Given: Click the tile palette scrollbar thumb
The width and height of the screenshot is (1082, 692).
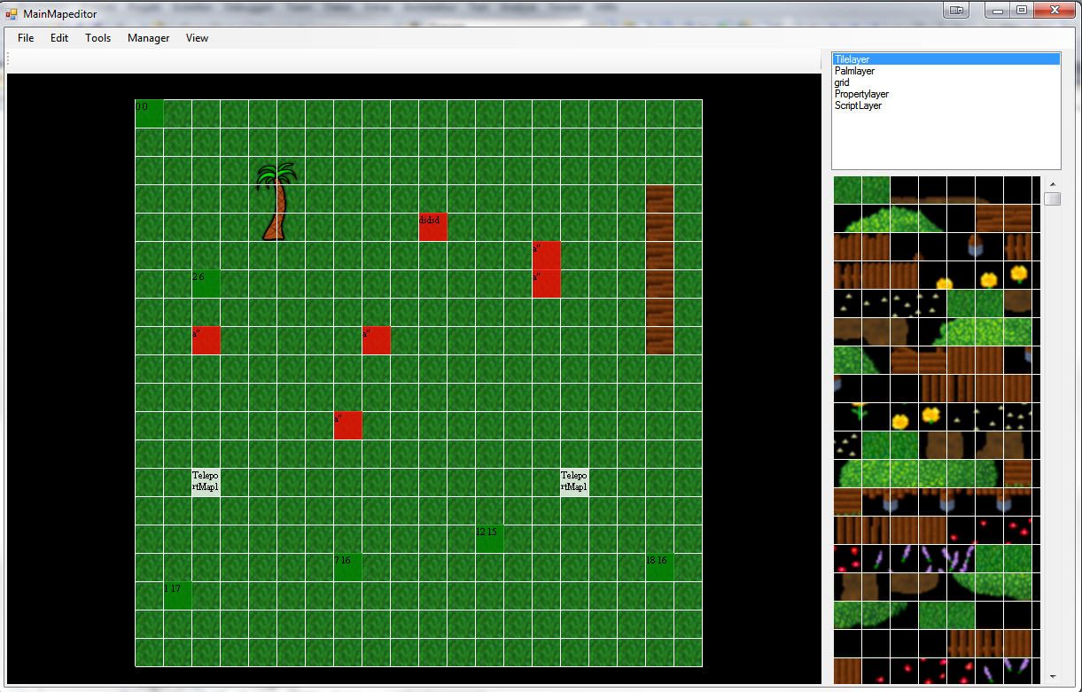Looking at the screenshot, I should 1052,198.
